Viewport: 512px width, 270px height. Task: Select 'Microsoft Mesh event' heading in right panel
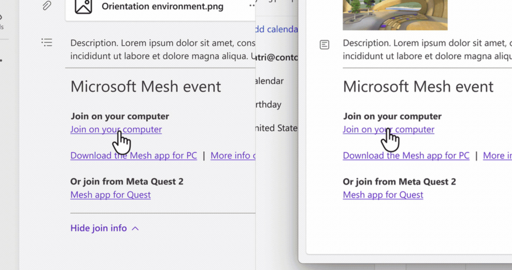[418, 87]
